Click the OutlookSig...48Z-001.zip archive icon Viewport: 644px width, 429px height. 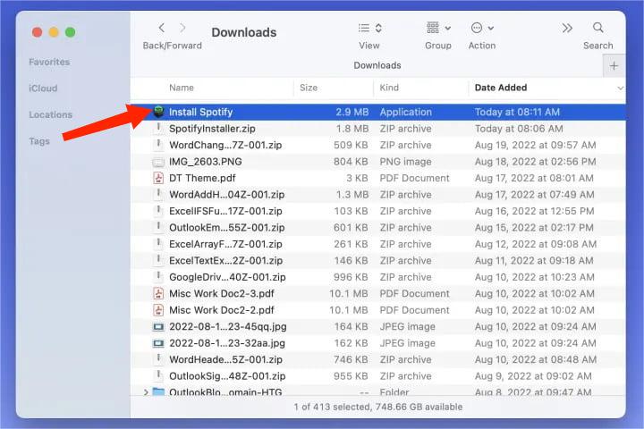158,375
